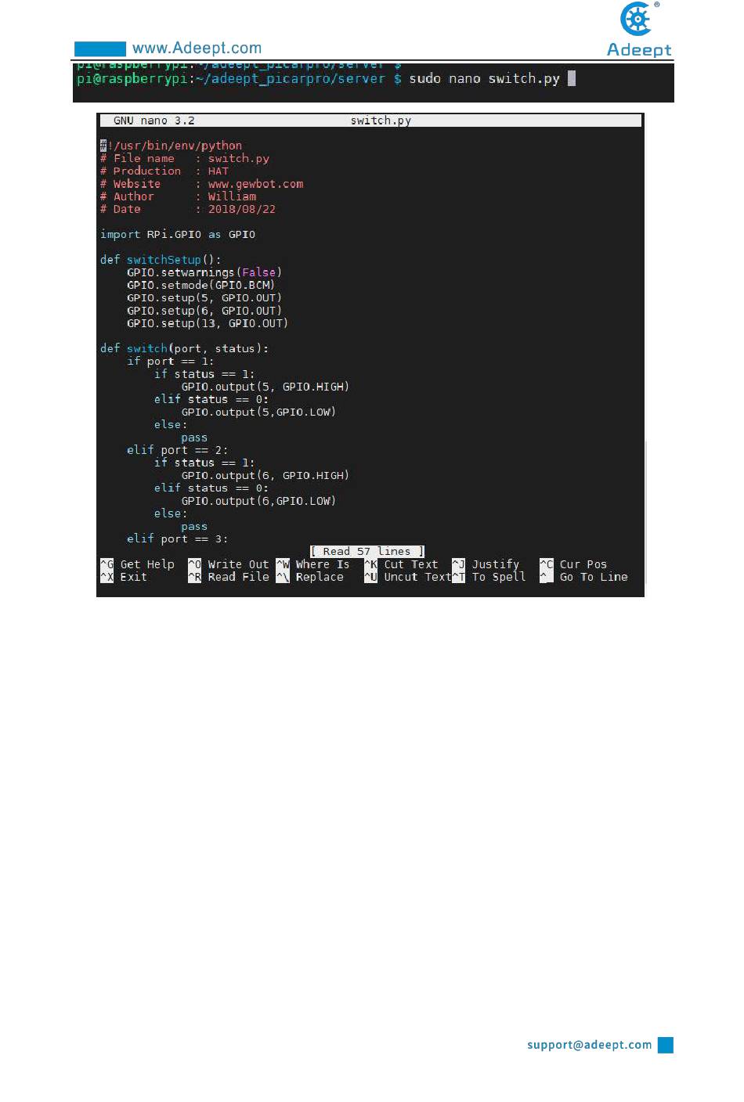Screen dimensions: 744x1102
Task: Click the 'Author : William' comment line
Action: coord(178,196)
